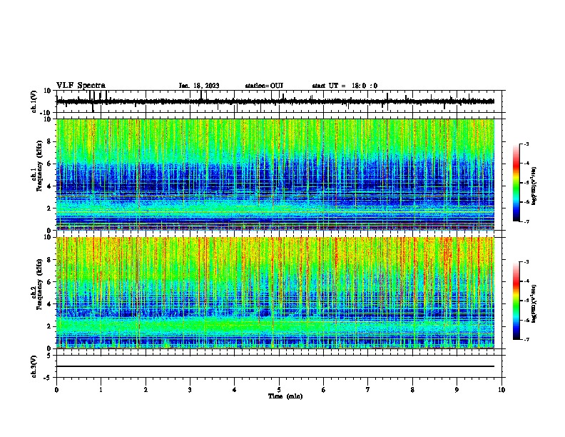
Task: Click the flat ch.3(V) signal line
Action: pyautogui.click(x=275, y=366)
